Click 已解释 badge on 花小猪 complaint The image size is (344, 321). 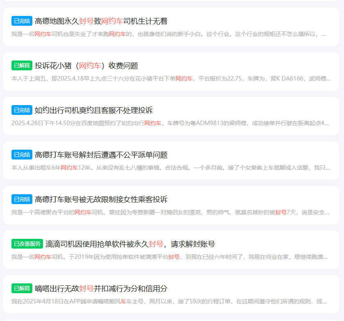pyautogui.click(x=22, y=65)
